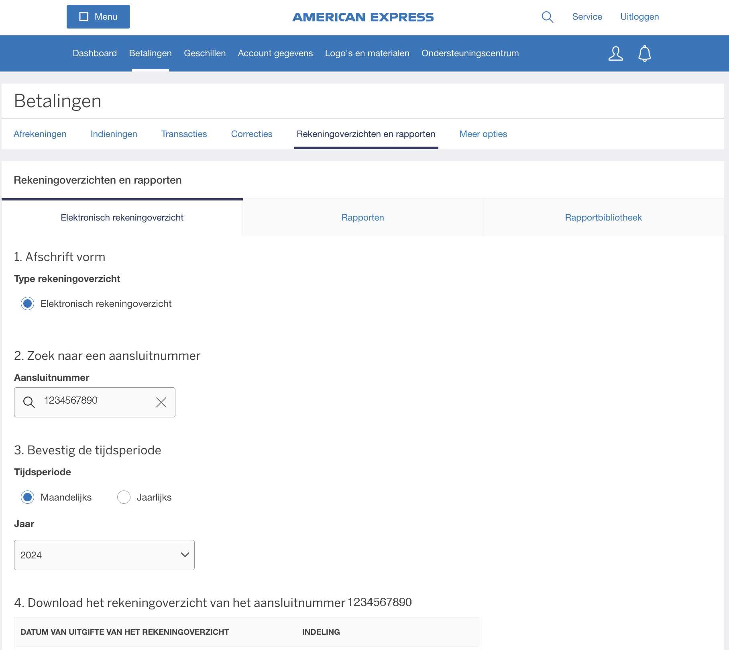The image size is (729, 650).
Task: Go to the Dashboard menu item
Action: [x=94, y=53]
